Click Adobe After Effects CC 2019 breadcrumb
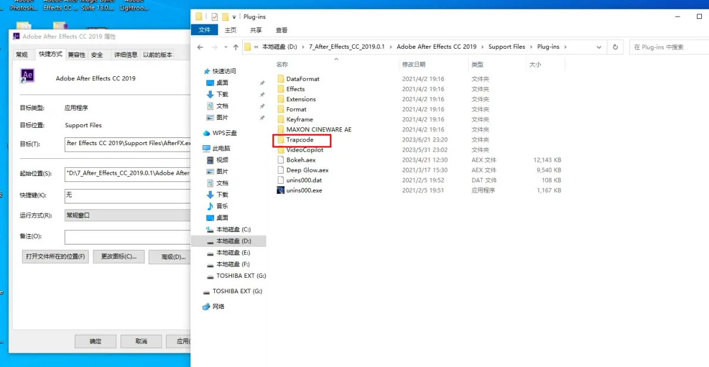 tap(437, 47)
